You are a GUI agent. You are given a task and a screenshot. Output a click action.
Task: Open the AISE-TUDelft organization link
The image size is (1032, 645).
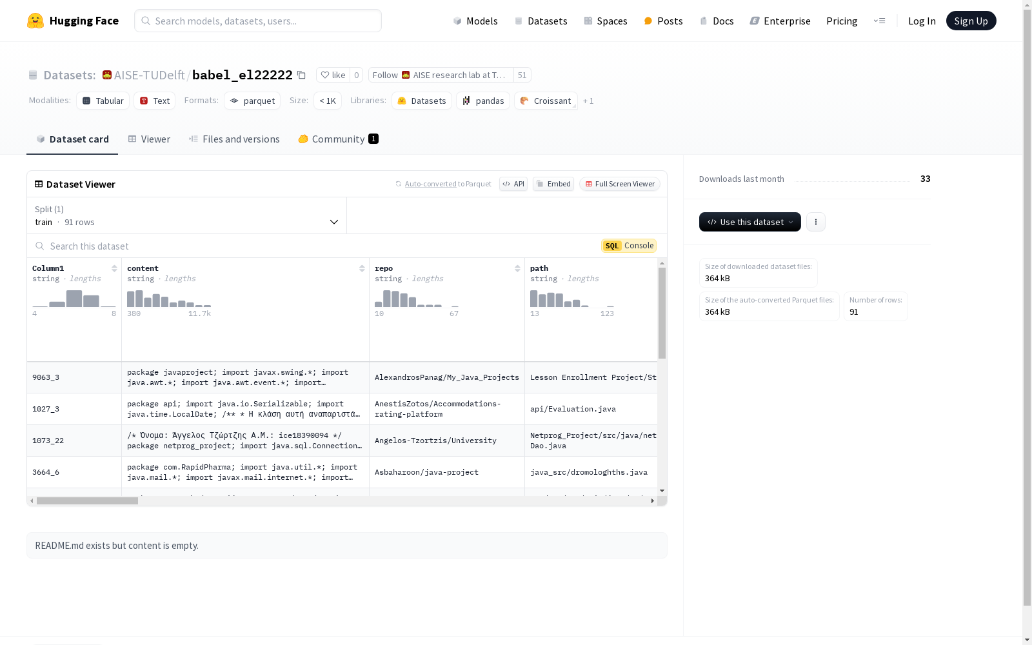[150, 75]
